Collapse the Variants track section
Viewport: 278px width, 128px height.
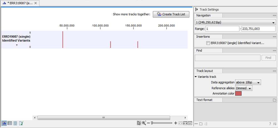tap(196, 77)
